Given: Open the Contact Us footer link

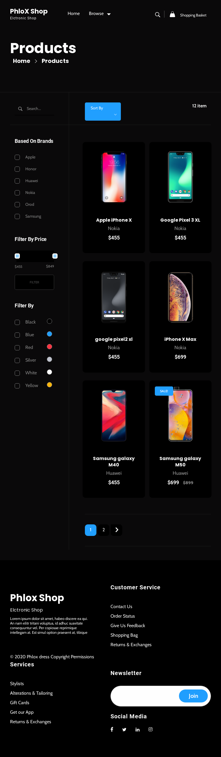Looking at the screenshot, I should [121, 606].
